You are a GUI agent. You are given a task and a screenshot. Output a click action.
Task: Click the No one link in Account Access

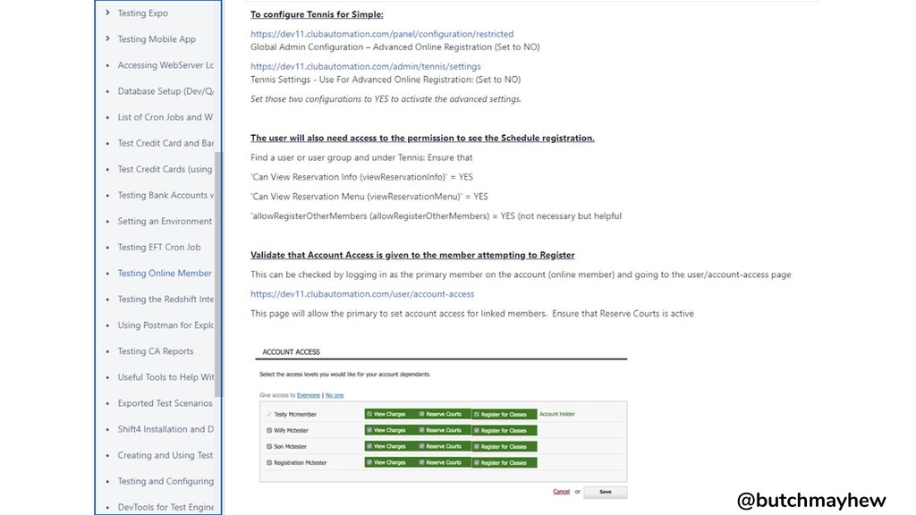click(x=335, y=395)
